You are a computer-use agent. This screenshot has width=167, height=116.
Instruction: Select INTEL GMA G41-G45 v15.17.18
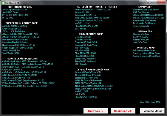16,78
